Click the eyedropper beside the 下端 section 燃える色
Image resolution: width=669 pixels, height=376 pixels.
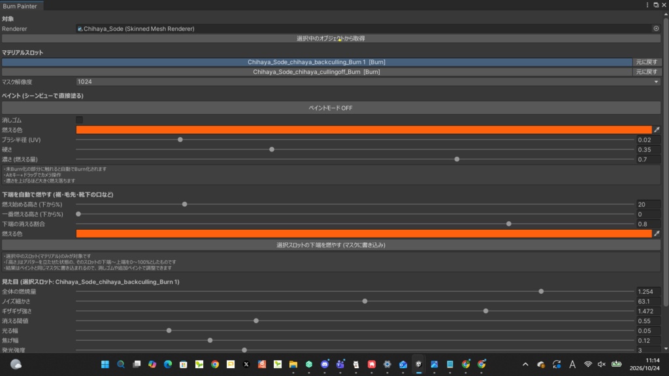tap(657, 234)
